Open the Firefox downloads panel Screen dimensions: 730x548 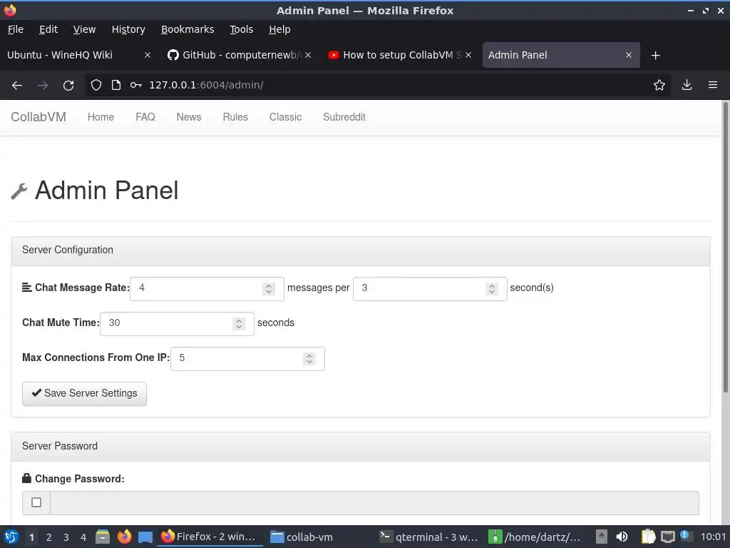coord(687,85)
